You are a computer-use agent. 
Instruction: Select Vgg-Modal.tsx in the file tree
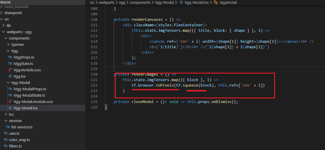tap(25, 108)
